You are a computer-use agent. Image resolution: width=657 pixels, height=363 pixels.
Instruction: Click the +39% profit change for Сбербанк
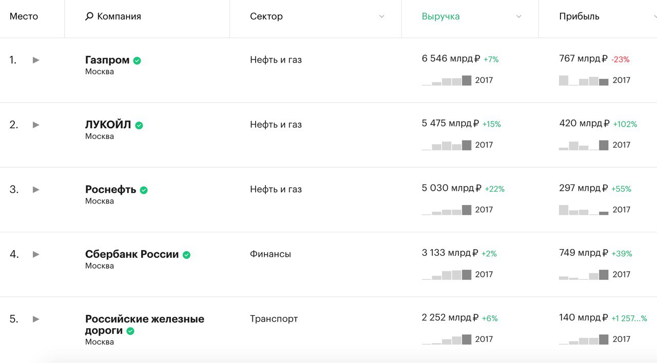622,254
